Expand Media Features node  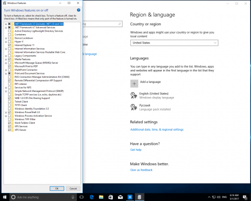click(x=6, y=59)
